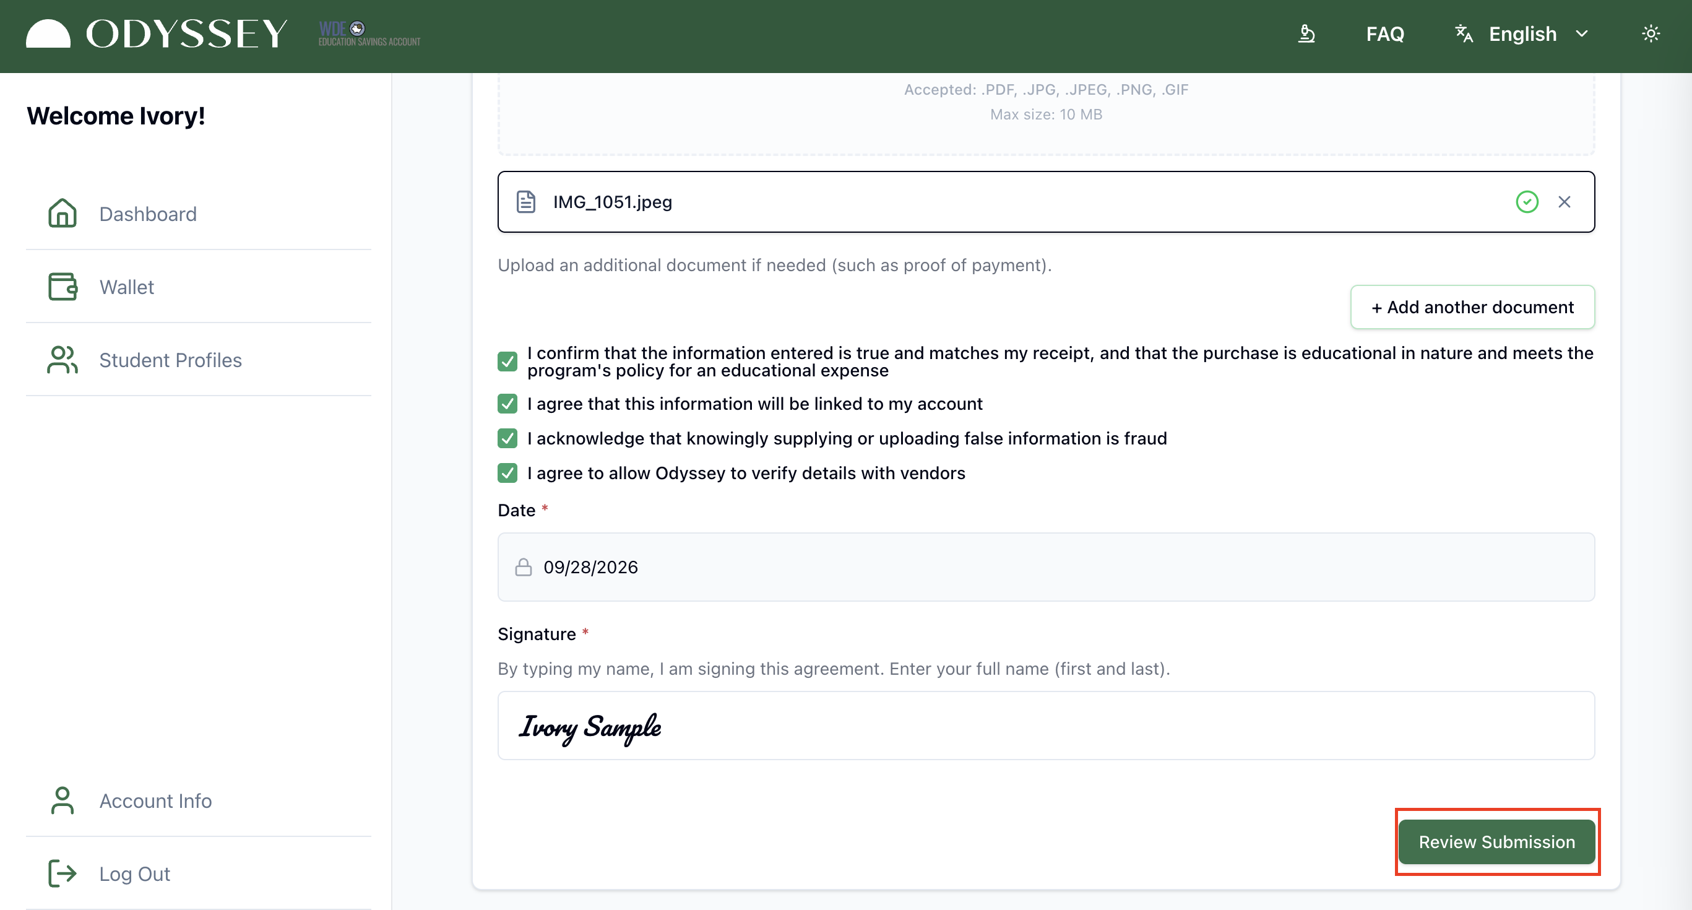The image size is (1692, 910).
Task: Click the translate language icon
Action: [x=1464, y=33]
